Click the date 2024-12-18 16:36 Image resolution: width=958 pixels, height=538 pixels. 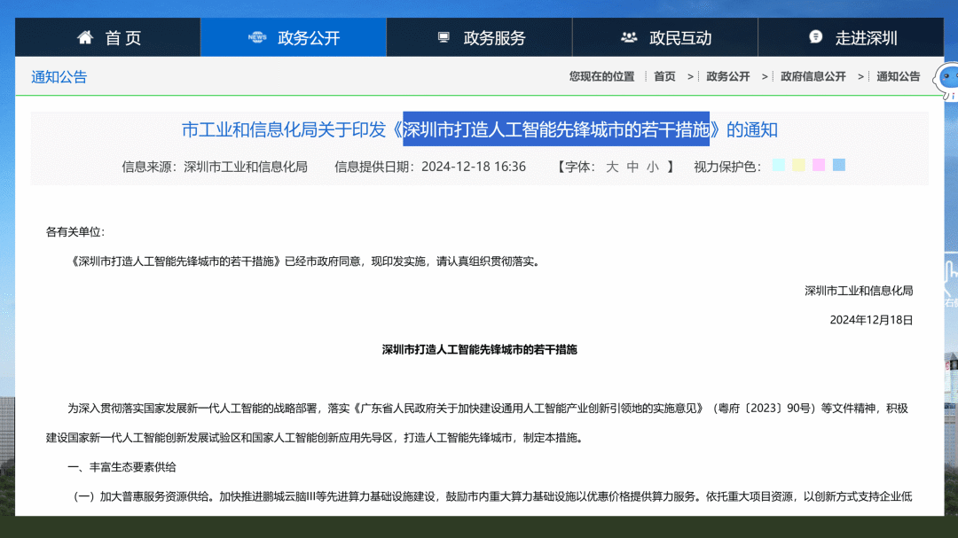[474, 167]
